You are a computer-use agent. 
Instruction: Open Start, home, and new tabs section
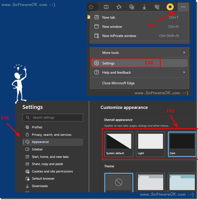53,157
